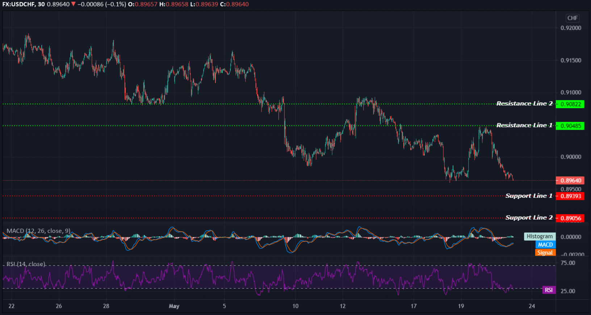Click the 0.90000 price axis label
This screenshot has width=591, height=315.
(x=571, y=157)
